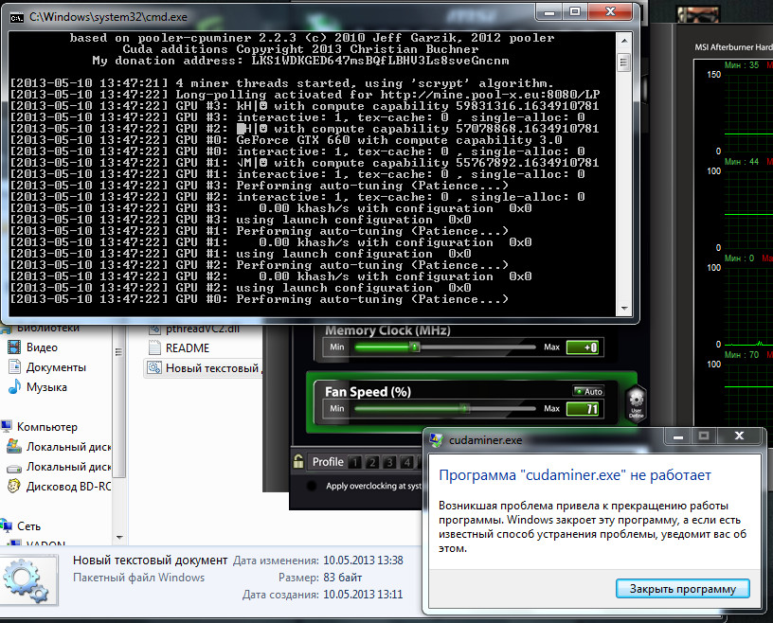The image size is (773, 623).
Task: Click the console scrollbar up arrow
Action: point(624,41)
